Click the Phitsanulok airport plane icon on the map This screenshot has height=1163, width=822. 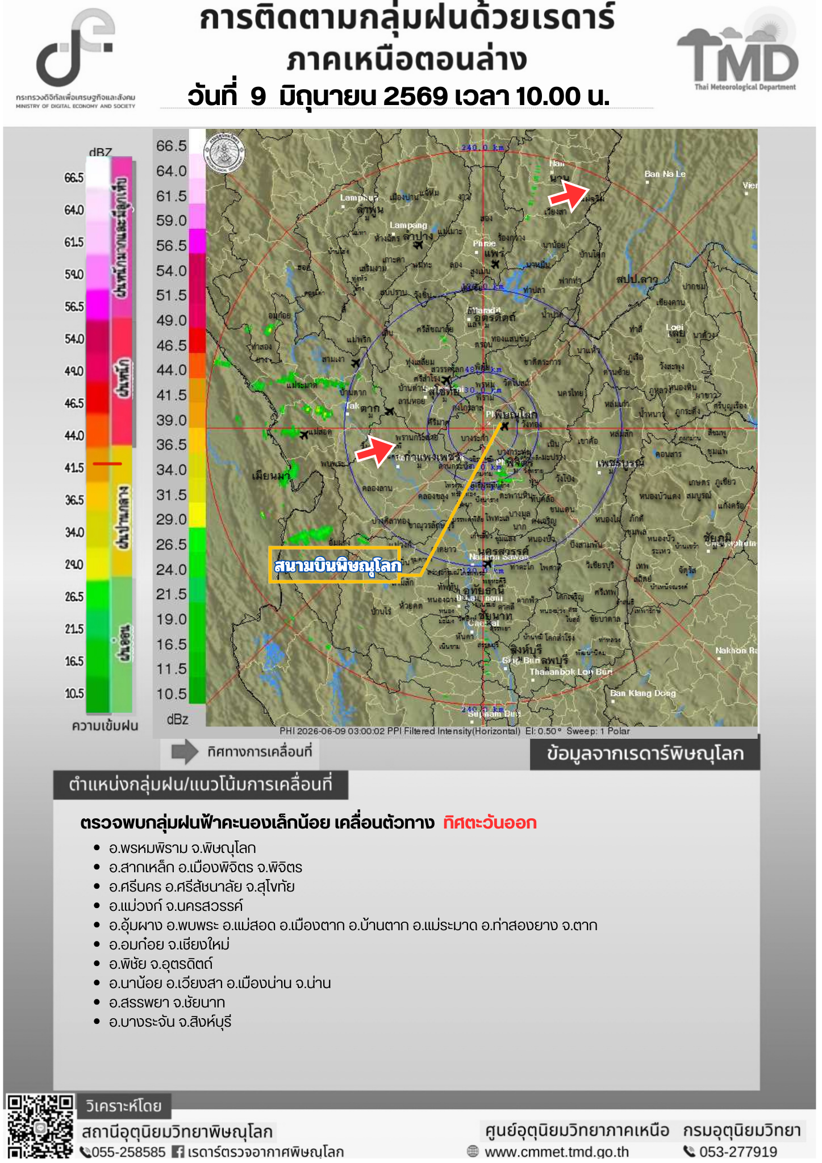tap(505, 426)
